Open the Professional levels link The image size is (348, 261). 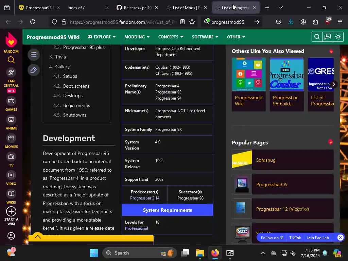coord(136,228)
